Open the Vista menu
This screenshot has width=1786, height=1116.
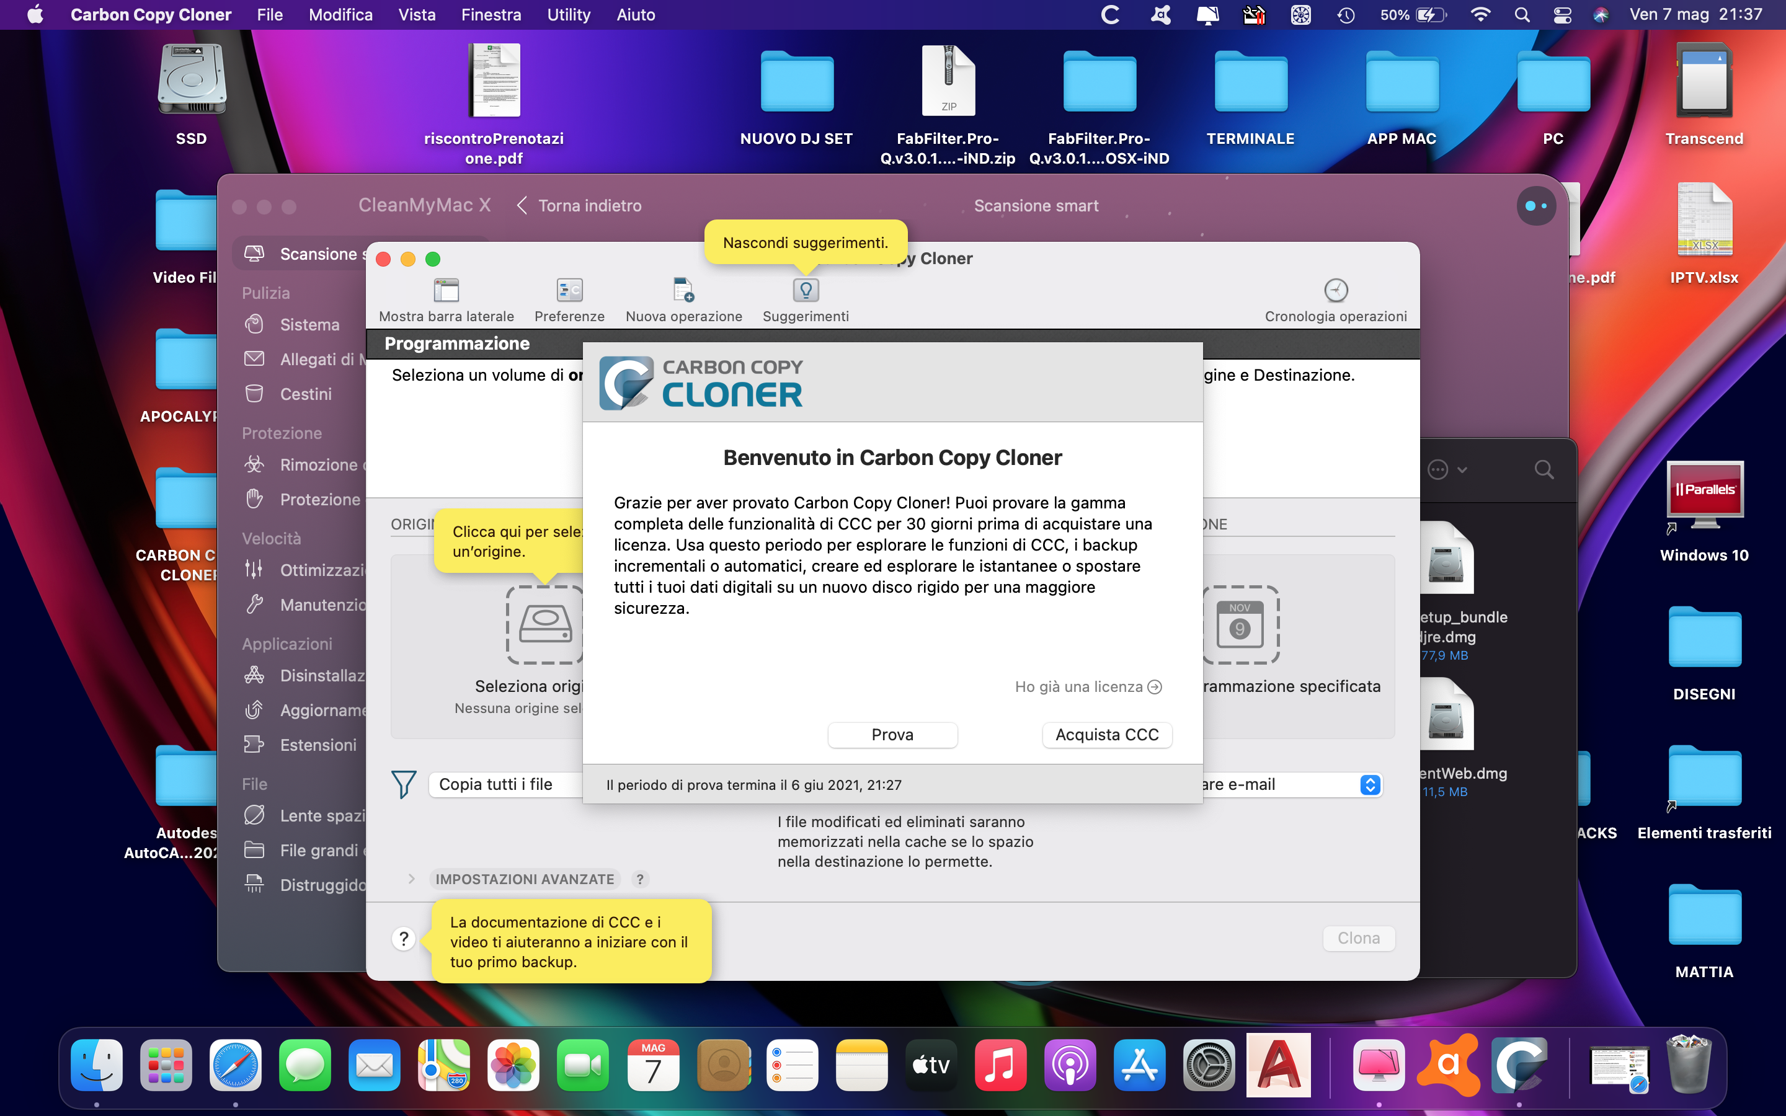click(x=417, y=15)
